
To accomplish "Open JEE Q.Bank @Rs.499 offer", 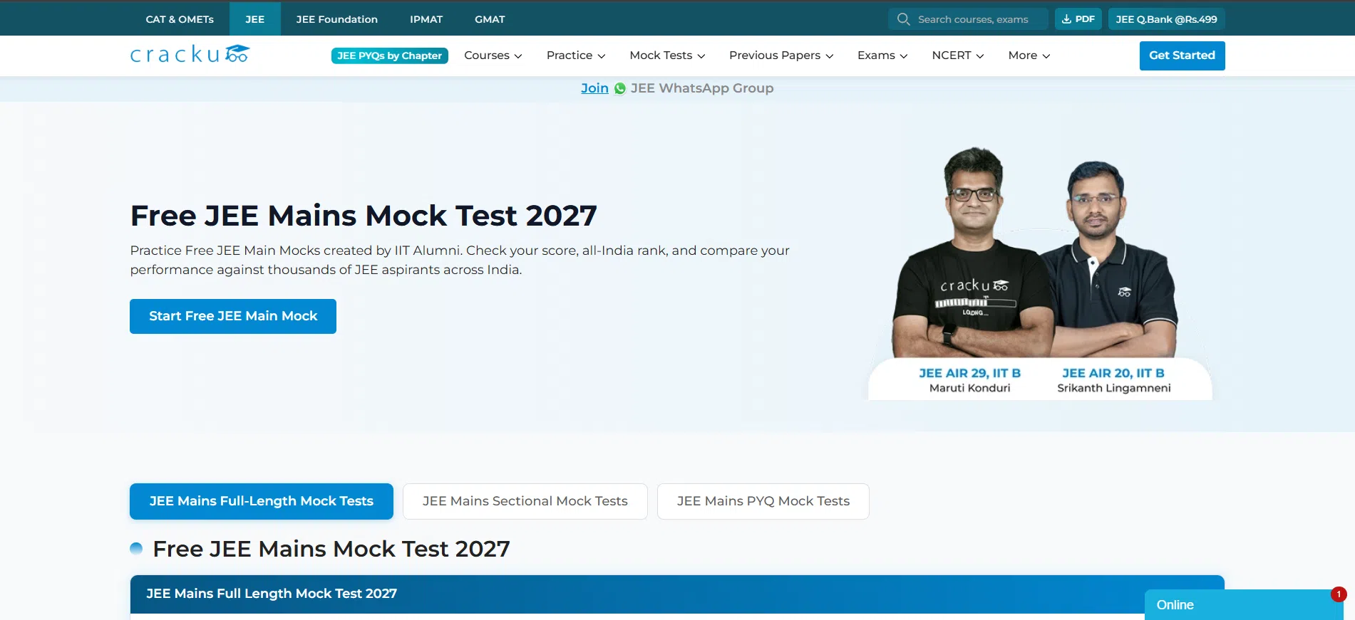I will (x=1166, y=19).
